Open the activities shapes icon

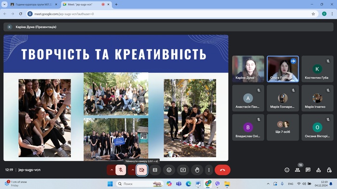coord(319,170)
